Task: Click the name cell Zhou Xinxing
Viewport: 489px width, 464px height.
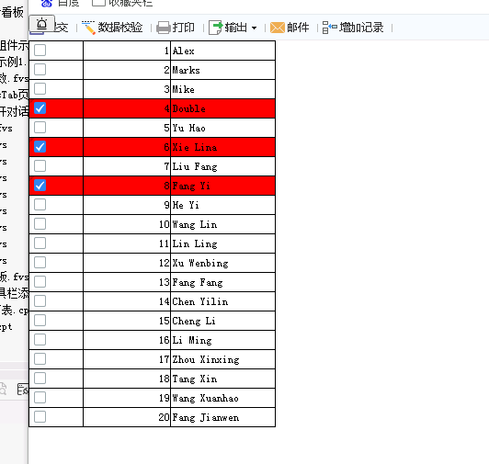Action: pyautogui.click(x=222, y=359)
